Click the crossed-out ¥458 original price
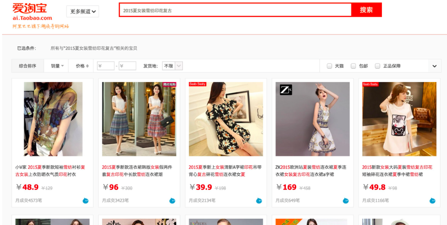Screen dimensions: 447x225 tap(304, 188)
